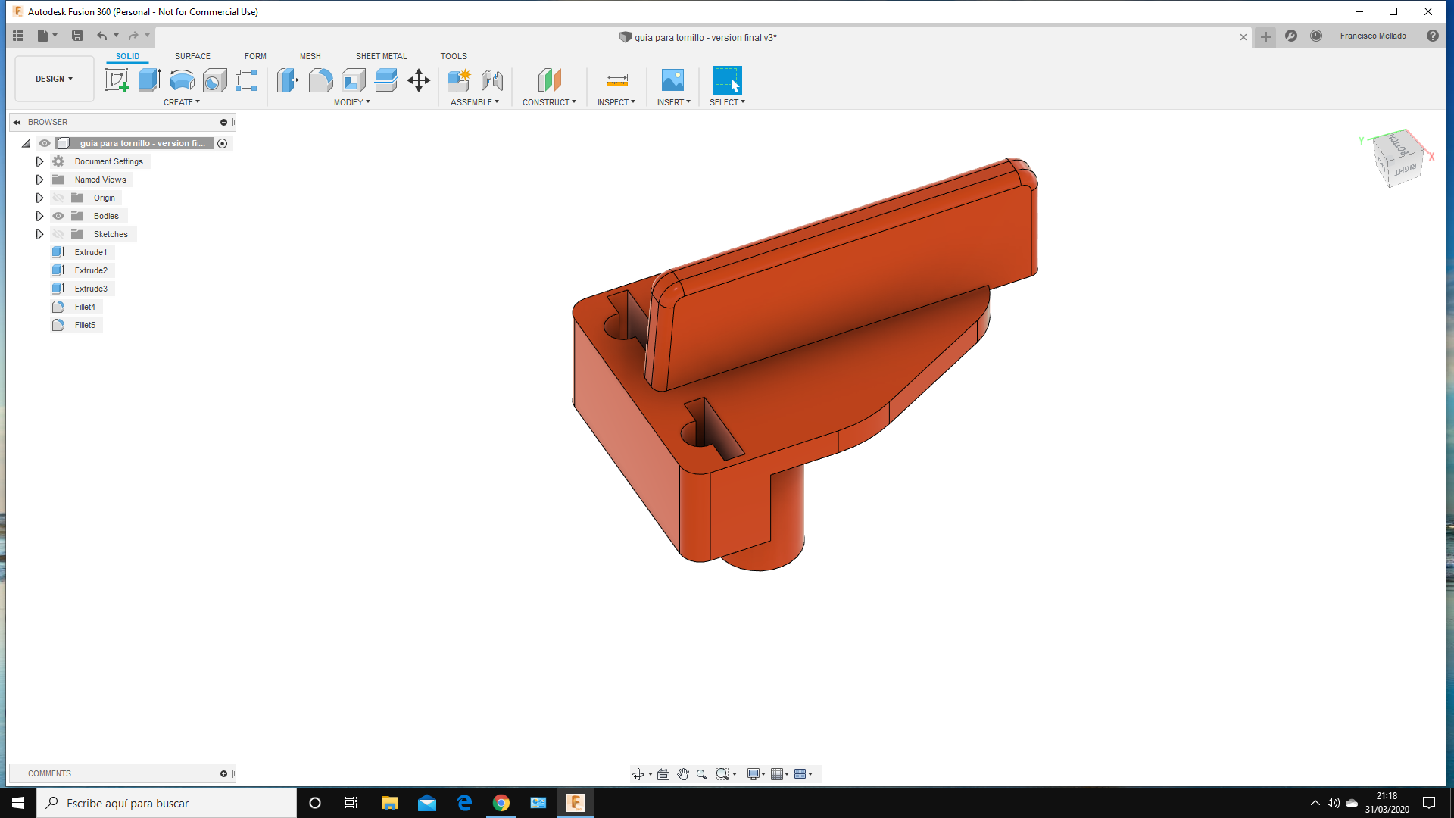The image size is (1454, 818).
Task: Expand the Document Settings node
Action: click(x=39, y=161)
